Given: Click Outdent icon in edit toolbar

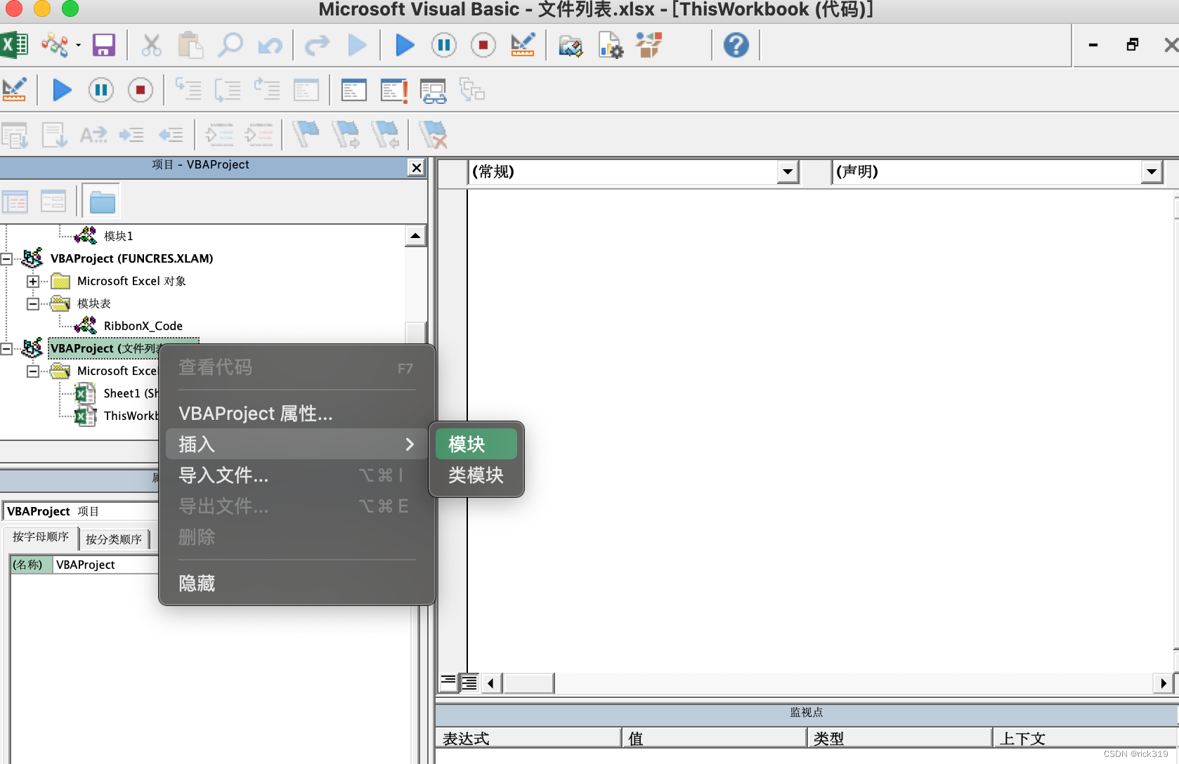Looking at the screenshot, I should click(171, 133).
